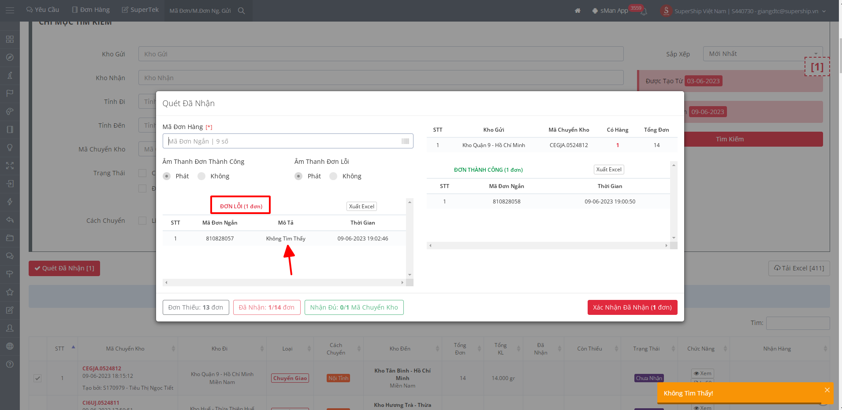Select Phát for Âm Thanh Đơn Thành Công

pyautogui.click(x=167, y=176)
